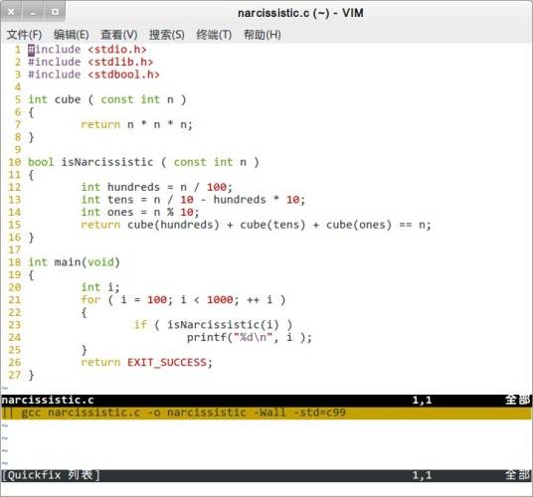This screenshot has width=533, height=497.
Task: Click the narcissistic.c status line
Action: click(x=266, y=401)
